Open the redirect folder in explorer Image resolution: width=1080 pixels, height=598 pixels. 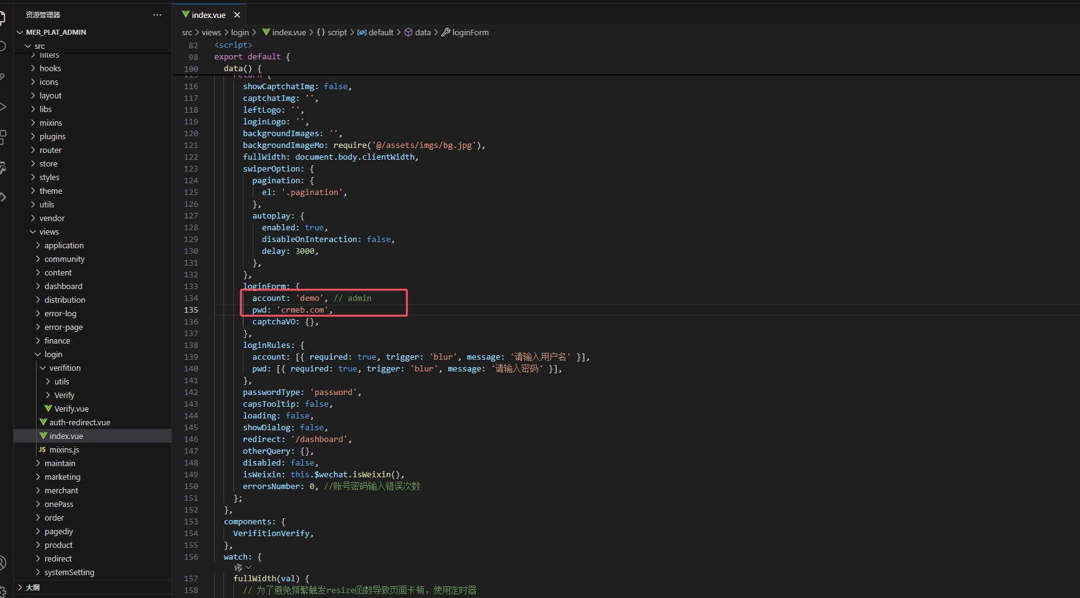[x=58, y=558]
